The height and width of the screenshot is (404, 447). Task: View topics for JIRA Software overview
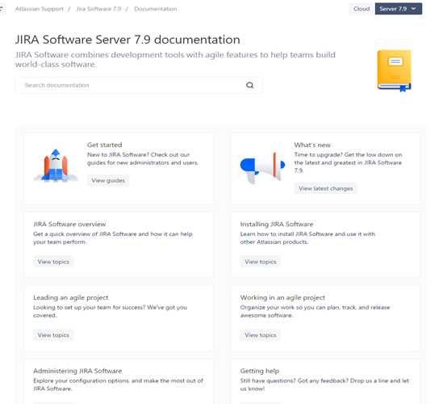(53, 262)
